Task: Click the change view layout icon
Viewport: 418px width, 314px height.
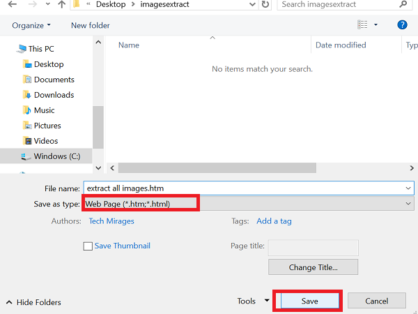Action: point(362,25)
